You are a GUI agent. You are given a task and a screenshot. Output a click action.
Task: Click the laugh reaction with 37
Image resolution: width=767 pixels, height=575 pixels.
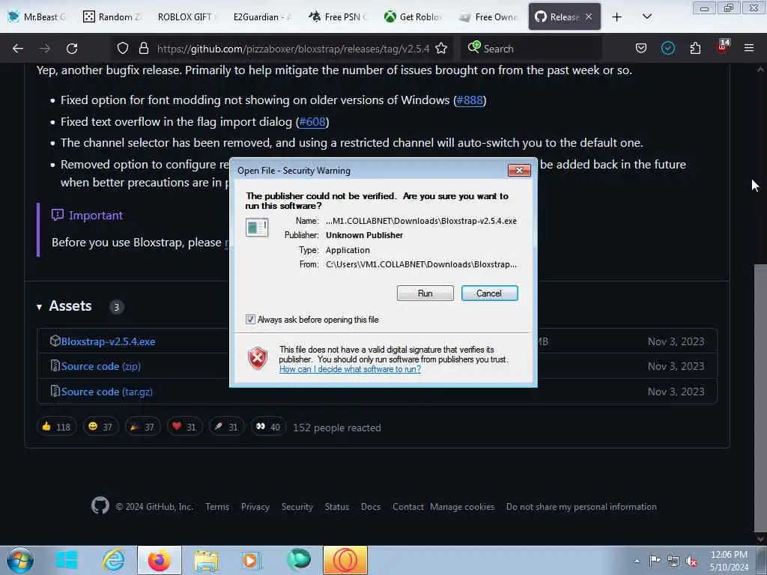point(100,427)
